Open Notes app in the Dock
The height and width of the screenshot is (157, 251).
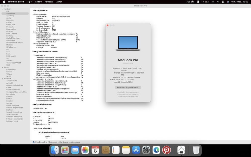point(126,150)
